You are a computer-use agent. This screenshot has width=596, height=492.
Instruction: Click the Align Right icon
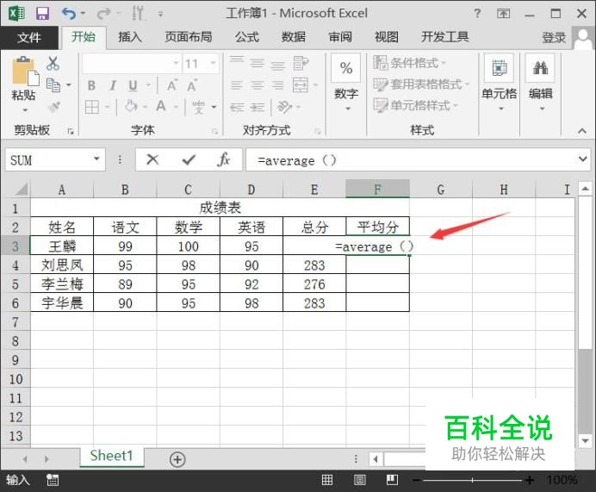click(278, 85)
